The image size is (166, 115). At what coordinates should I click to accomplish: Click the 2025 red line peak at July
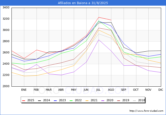pyautogui.click(x=99, y=17)
